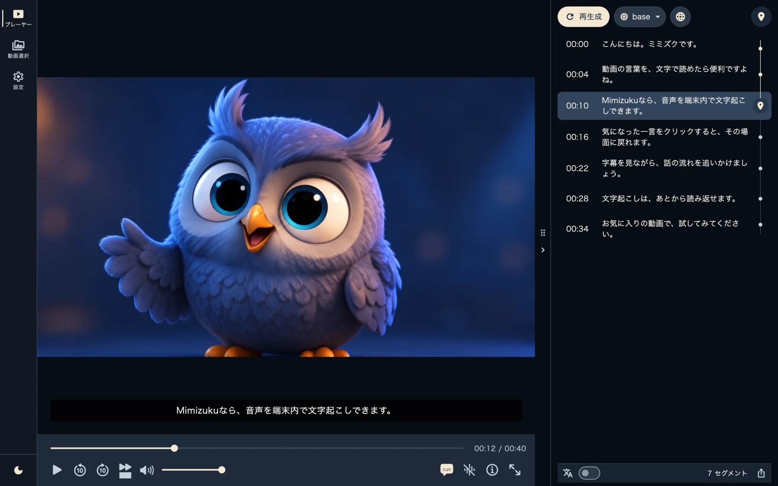Open the base model dropdown
Screen dimensions: 778x486
click(640, 17)
